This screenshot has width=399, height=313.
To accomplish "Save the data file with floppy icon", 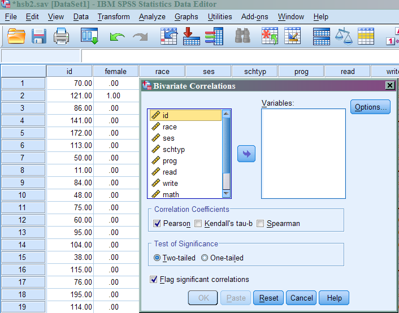I will pos(39,36).
